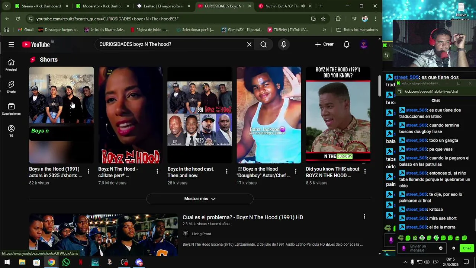Open a new browser tab

click(321, 6)
